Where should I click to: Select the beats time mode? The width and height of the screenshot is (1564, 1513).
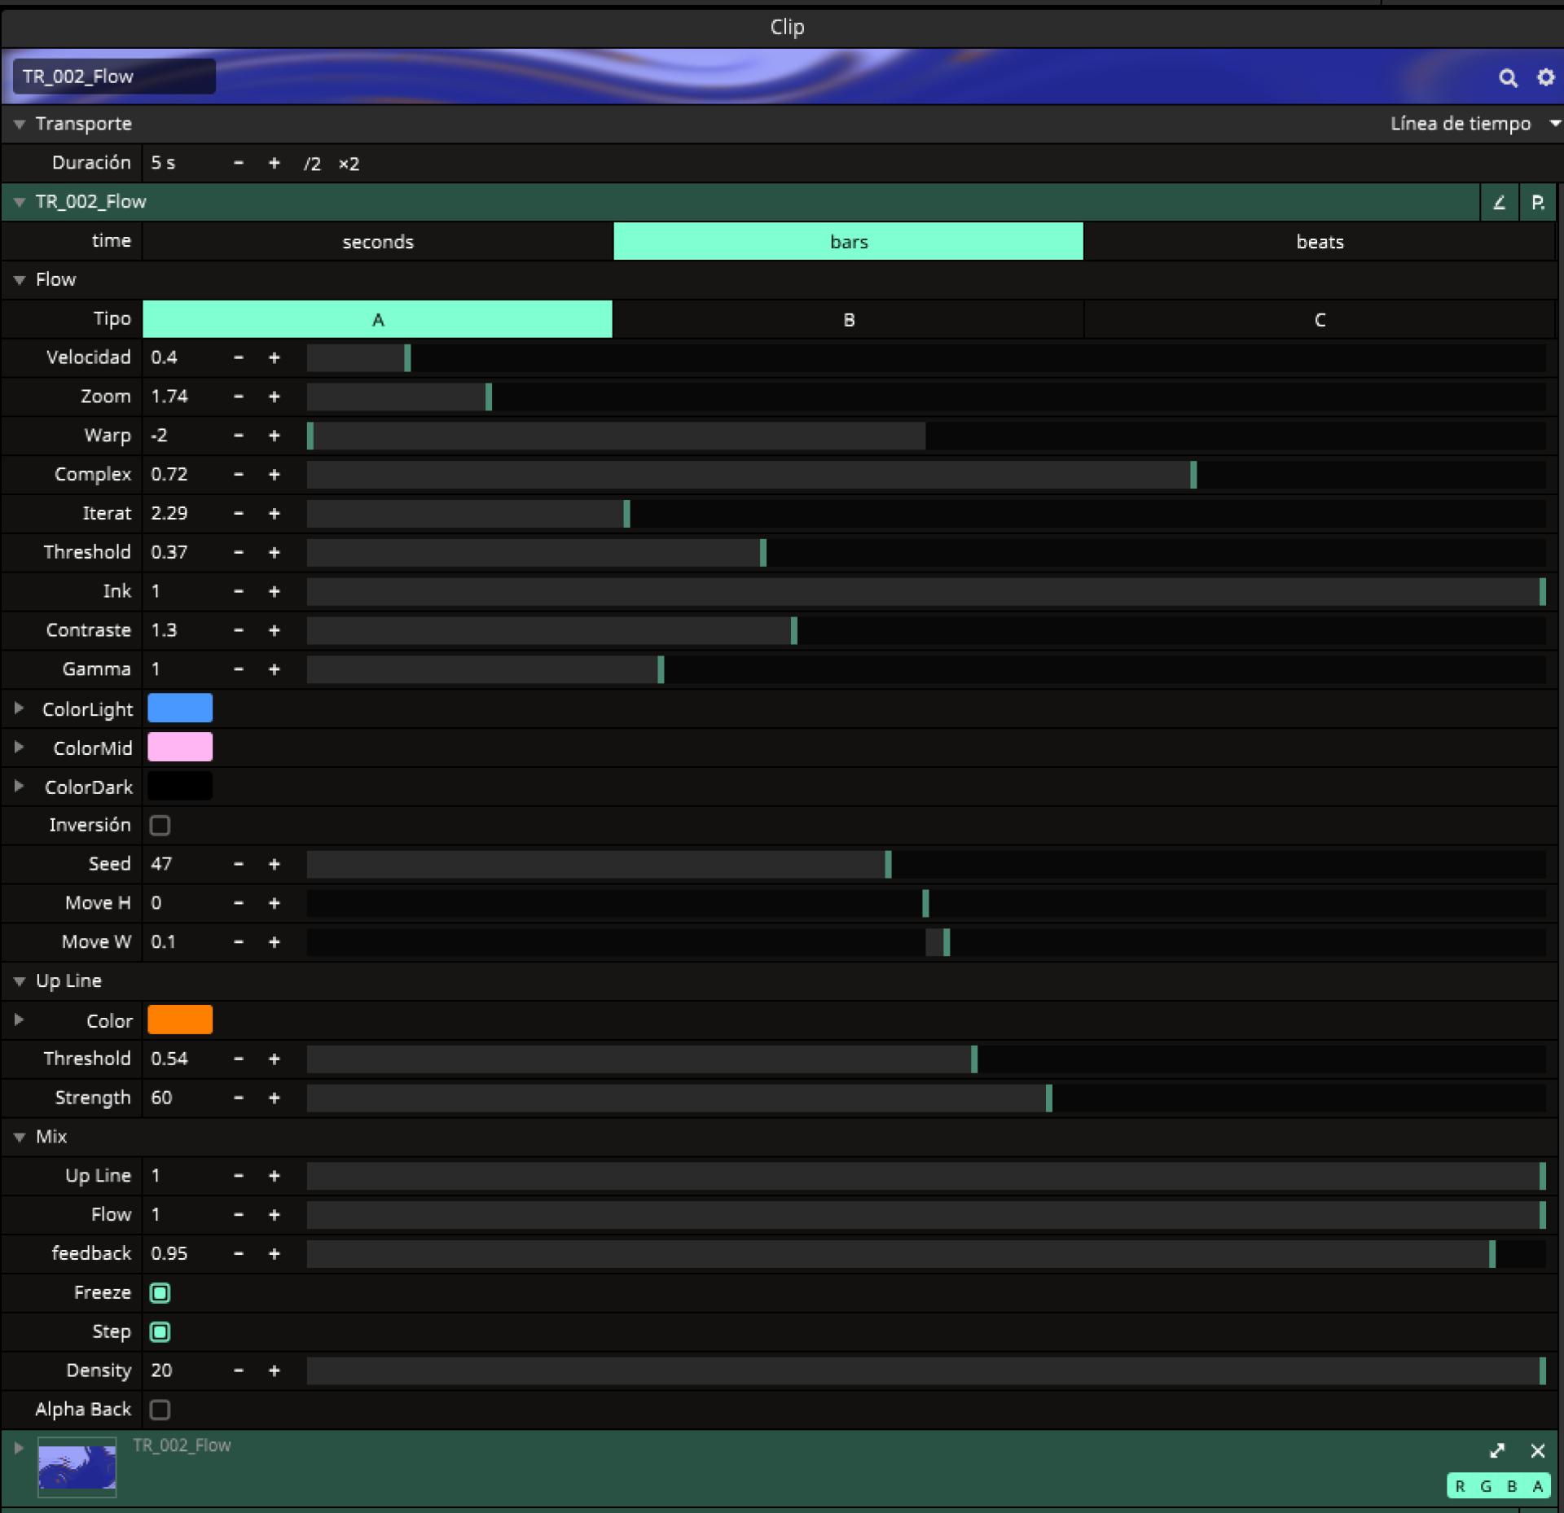click(1319, 242)
